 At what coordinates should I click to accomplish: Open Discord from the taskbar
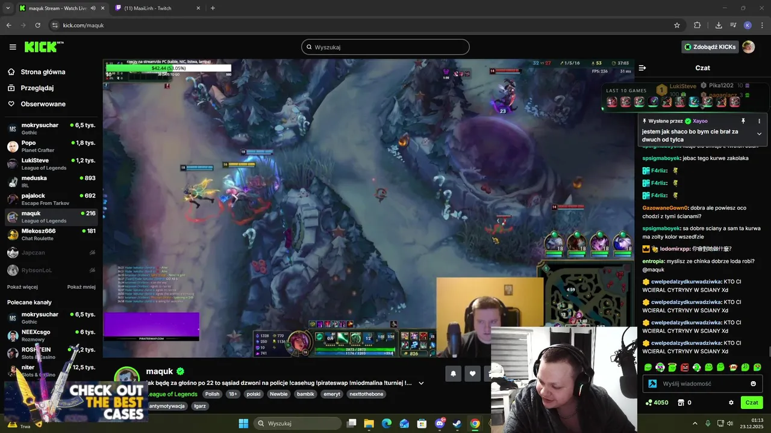(x=440, y=423)
